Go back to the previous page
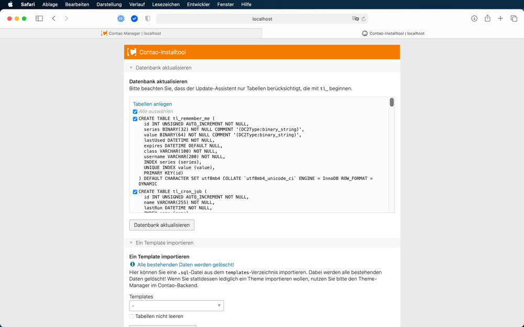Screen dimensions: 524x327 click(54, 19)
